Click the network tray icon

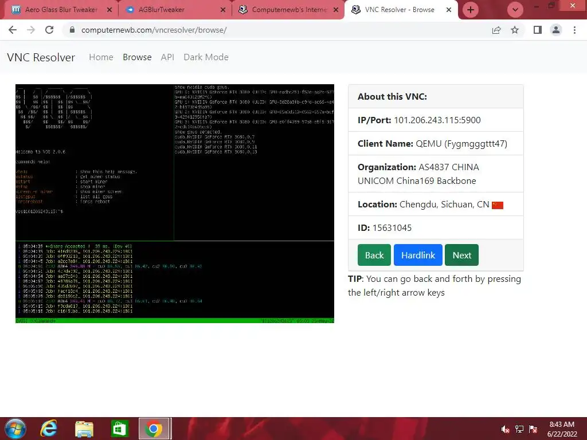pyautogui.click(x=519, y=429)
